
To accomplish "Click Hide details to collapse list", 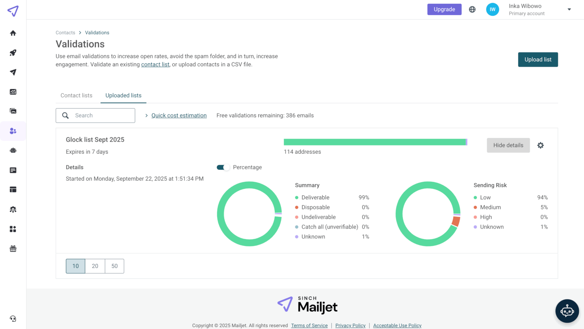I will pos(508,145).
